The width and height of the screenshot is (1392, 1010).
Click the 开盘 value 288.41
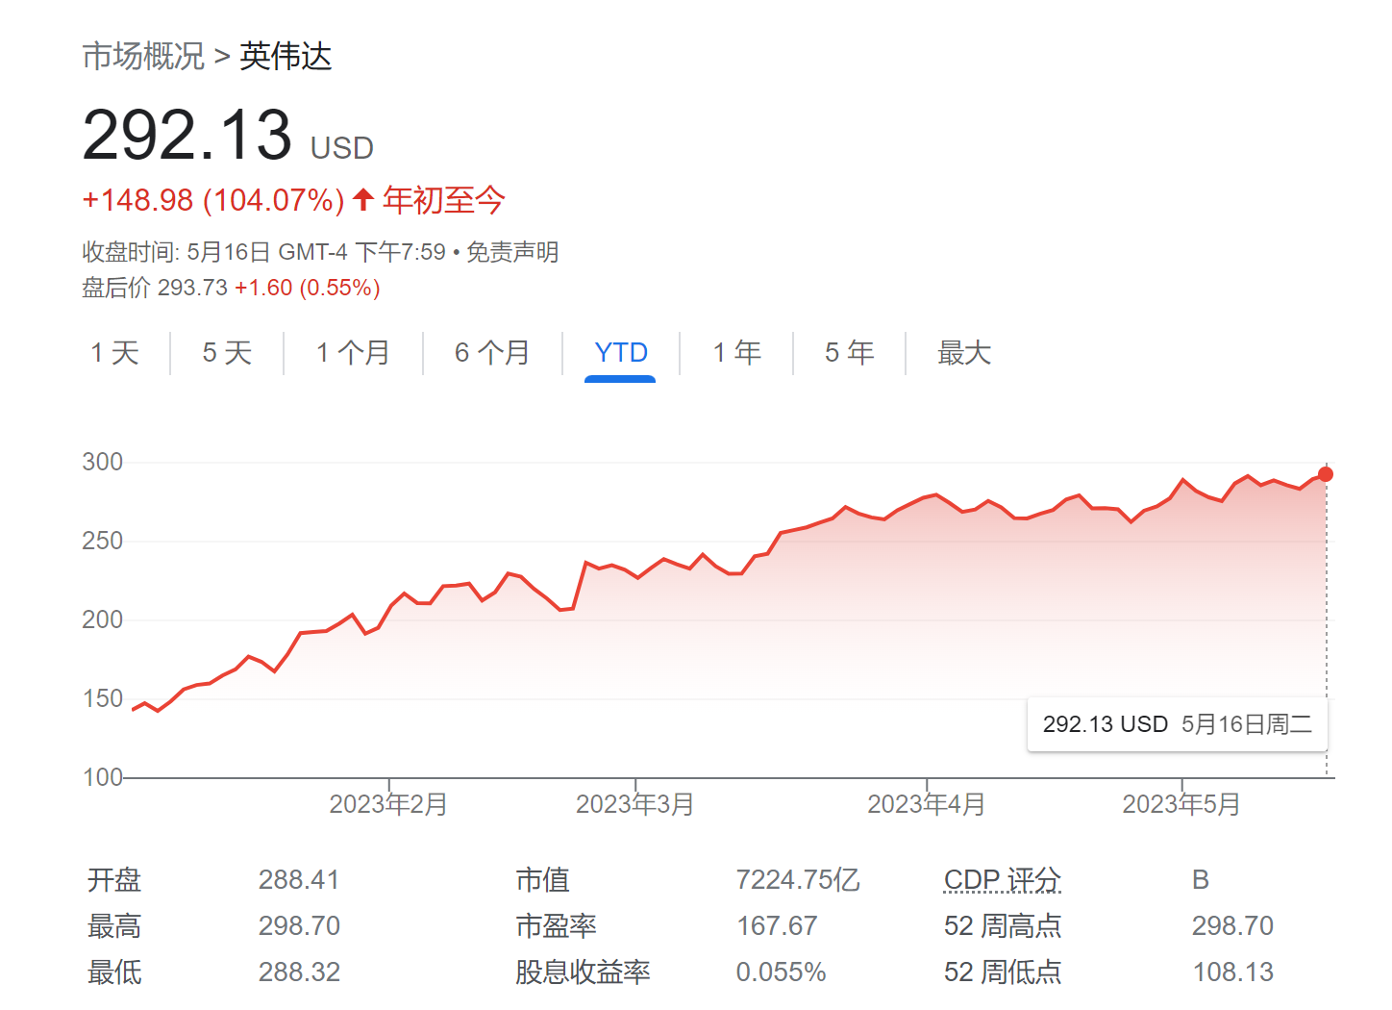point(299,880)
